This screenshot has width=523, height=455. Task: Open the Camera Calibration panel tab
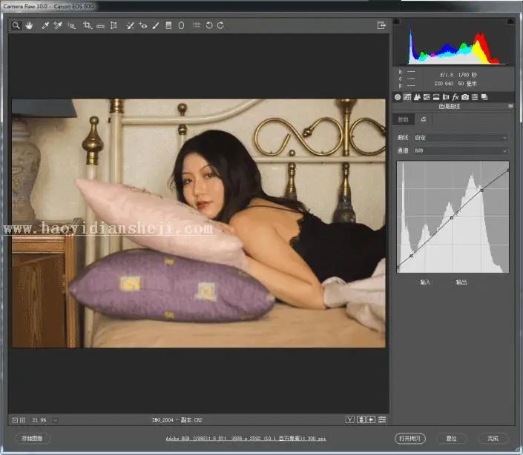click(465, 97)
